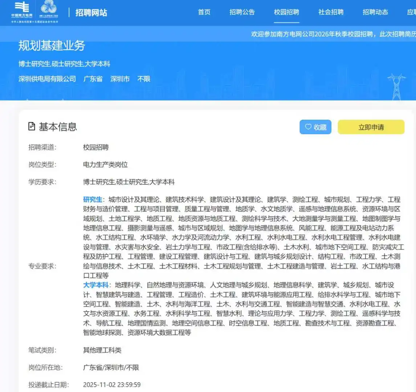Click the 学历要求 label

coord(42,182)
